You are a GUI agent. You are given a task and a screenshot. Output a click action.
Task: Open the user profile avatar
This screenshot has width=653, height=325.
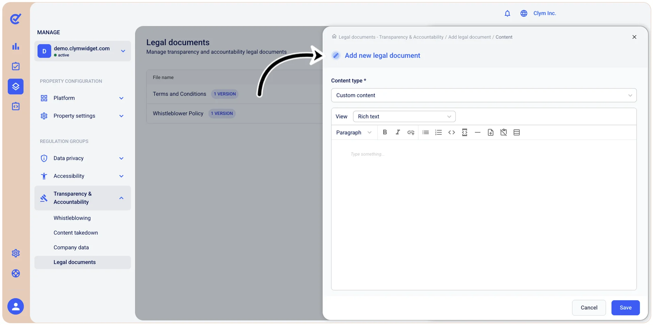(16, 307)
